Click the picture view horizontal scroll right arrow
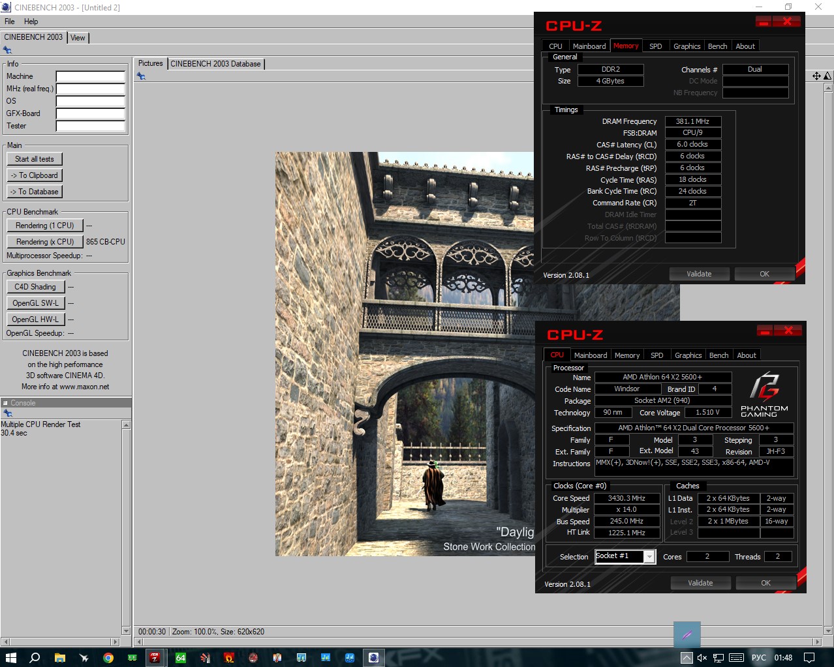 [x=817, y=642]
